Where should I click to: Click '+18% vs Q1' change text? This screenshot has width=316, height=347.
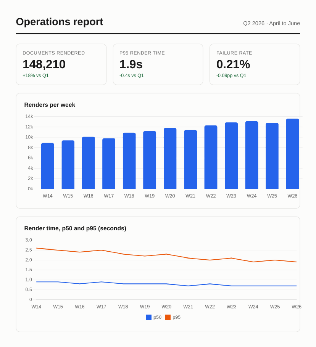coord(35,76)
